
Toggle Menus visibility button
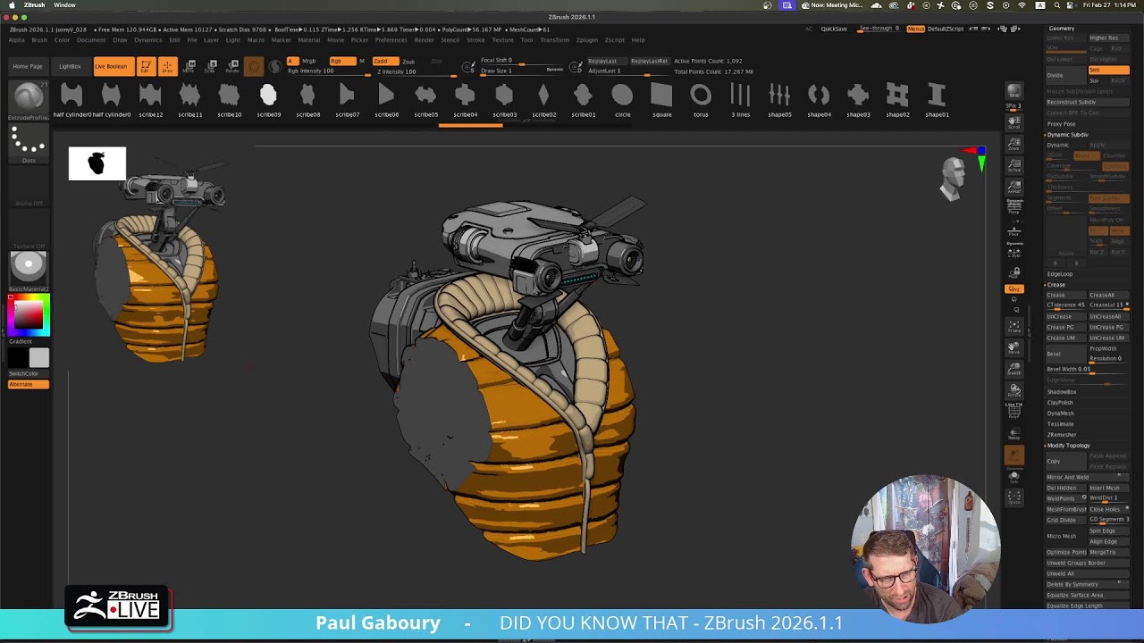click(x=915, y=29)
